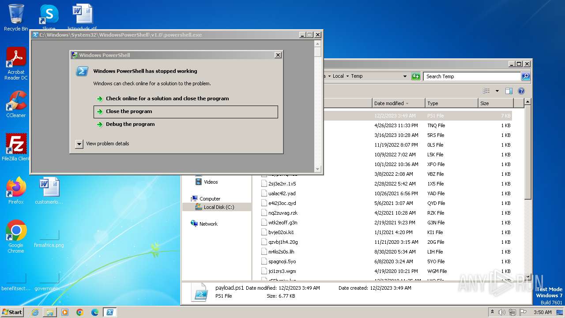The height and width of the screenshot is (318, 565).
Task: Open Explorer help button
Action: pyautogui.click(x=521, y=91)
